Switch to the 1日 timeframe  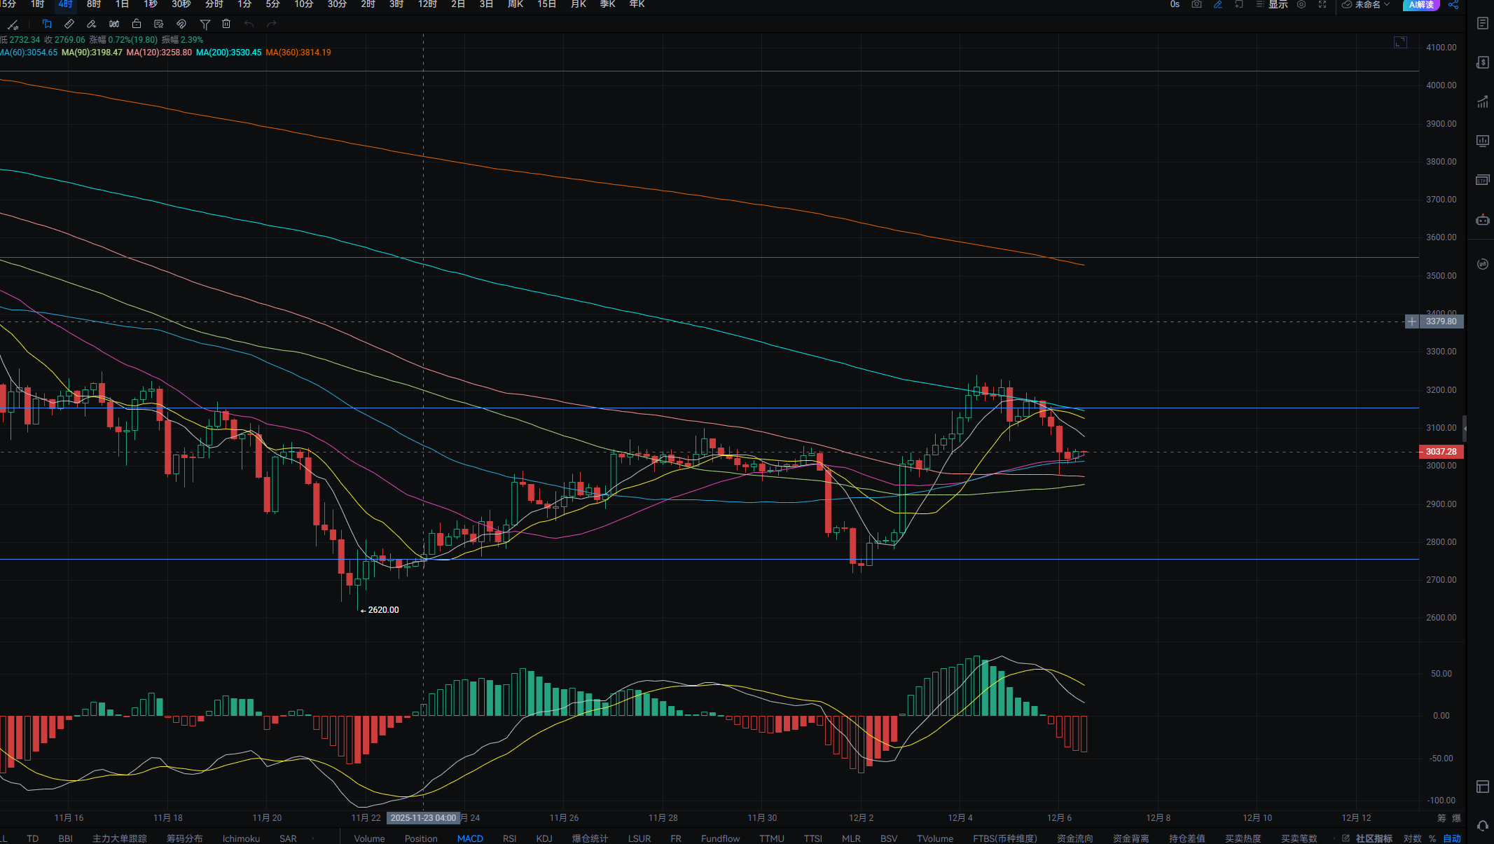tap(122, 4)
